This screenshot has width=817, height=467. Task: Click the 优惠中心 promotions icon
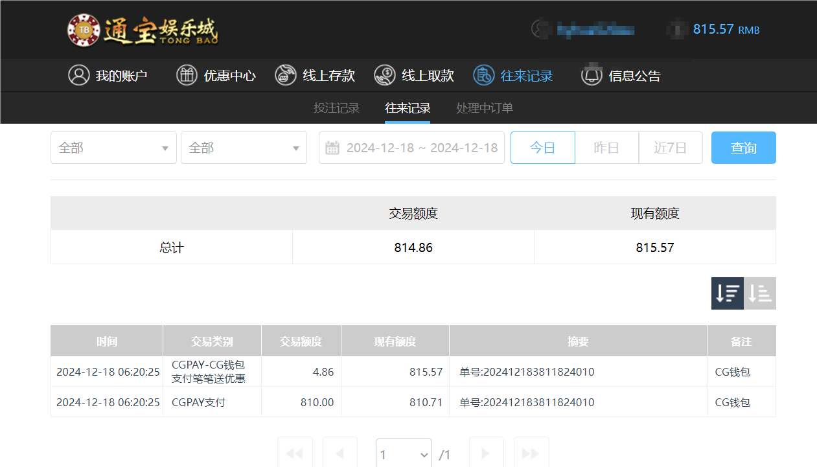click(187, 74)
